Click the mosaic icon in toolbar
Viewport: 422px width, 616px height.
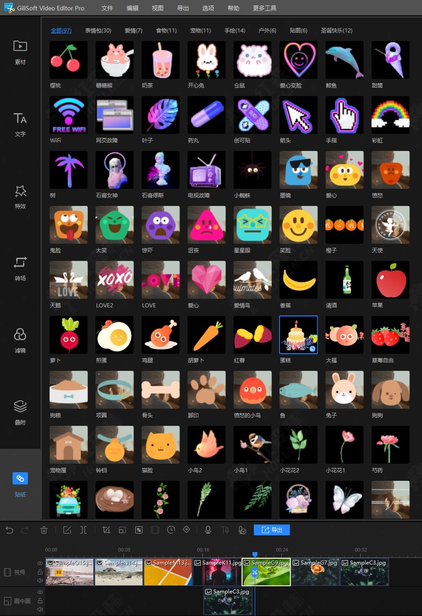(139, 530)
